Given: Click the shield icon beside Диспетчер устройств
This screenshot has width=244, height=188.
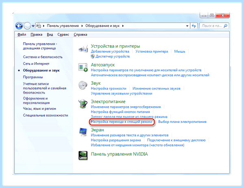Looking at the screenshot, I should tap(93, 57).
